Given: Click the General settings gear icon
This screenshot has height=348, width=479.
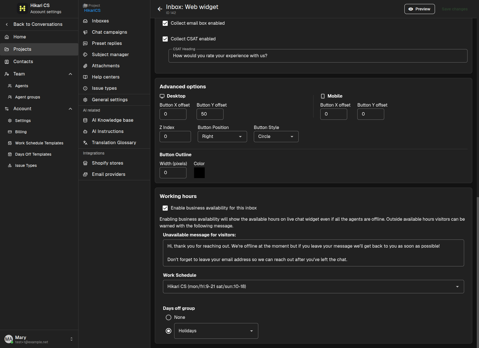Looking at the screenshot, I should 85,100.
